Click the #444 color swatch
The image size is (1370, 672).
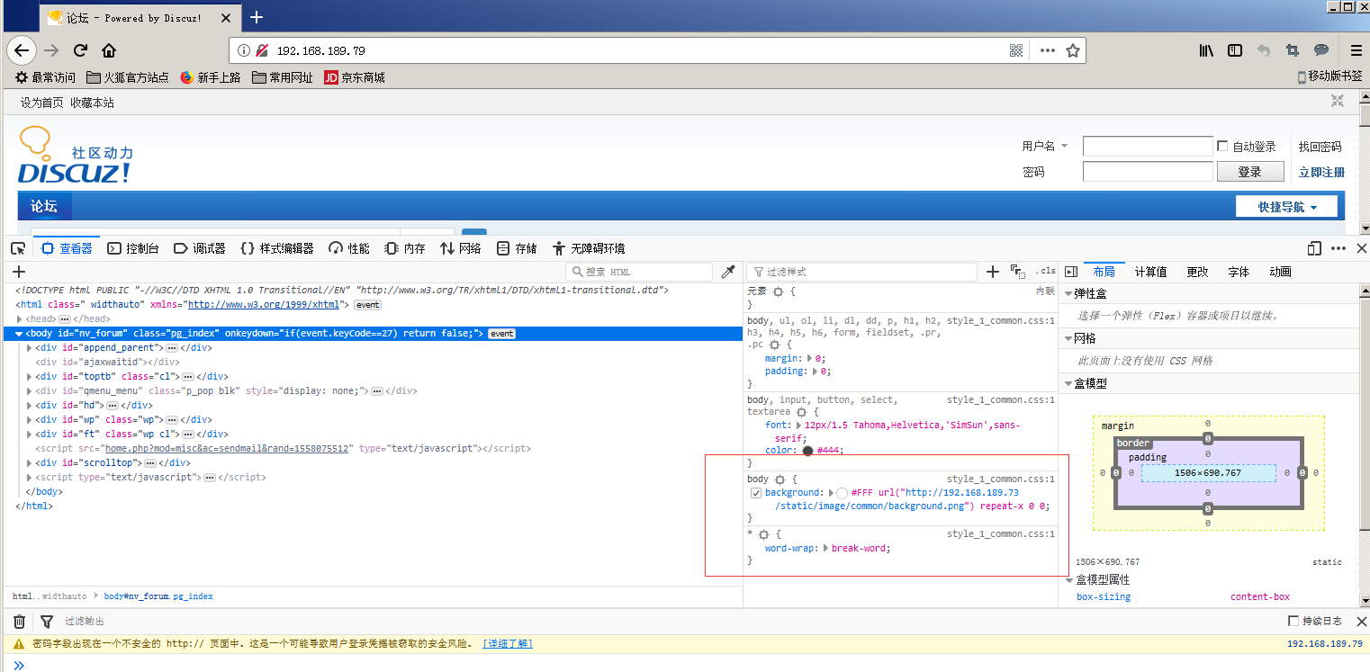point(807,451)
